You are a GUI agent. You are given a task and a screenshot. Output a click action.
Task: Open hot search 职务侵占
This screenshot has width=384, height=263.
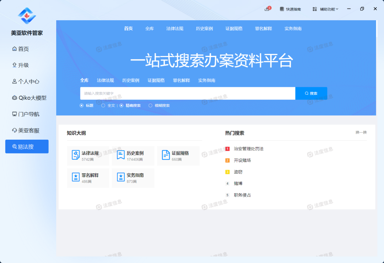coord(242,195)
